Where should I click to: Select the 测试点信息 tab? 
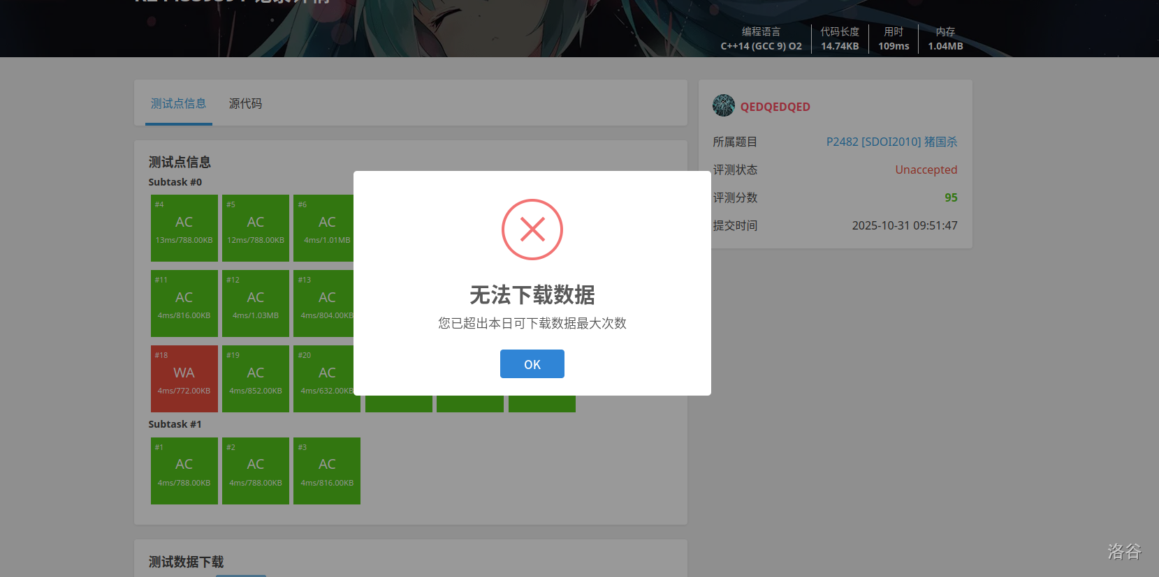coord(179,104)
